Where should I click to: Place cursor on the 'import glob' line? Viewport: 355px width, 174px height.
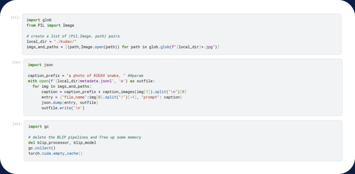pyautogui.click(x=39, y=20)
